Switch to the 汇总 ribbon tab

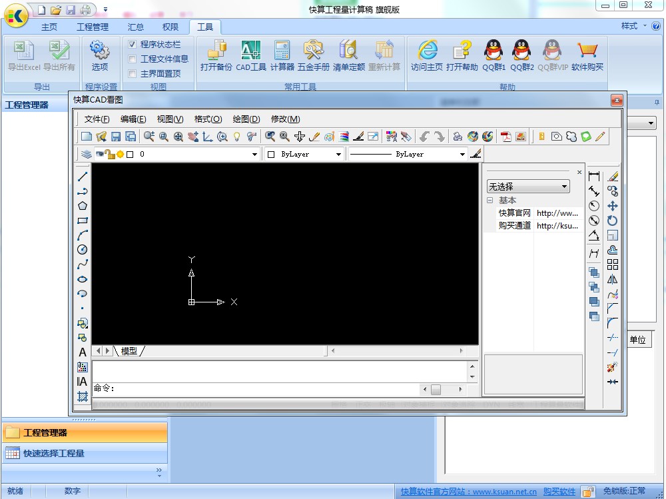point(136,27)
